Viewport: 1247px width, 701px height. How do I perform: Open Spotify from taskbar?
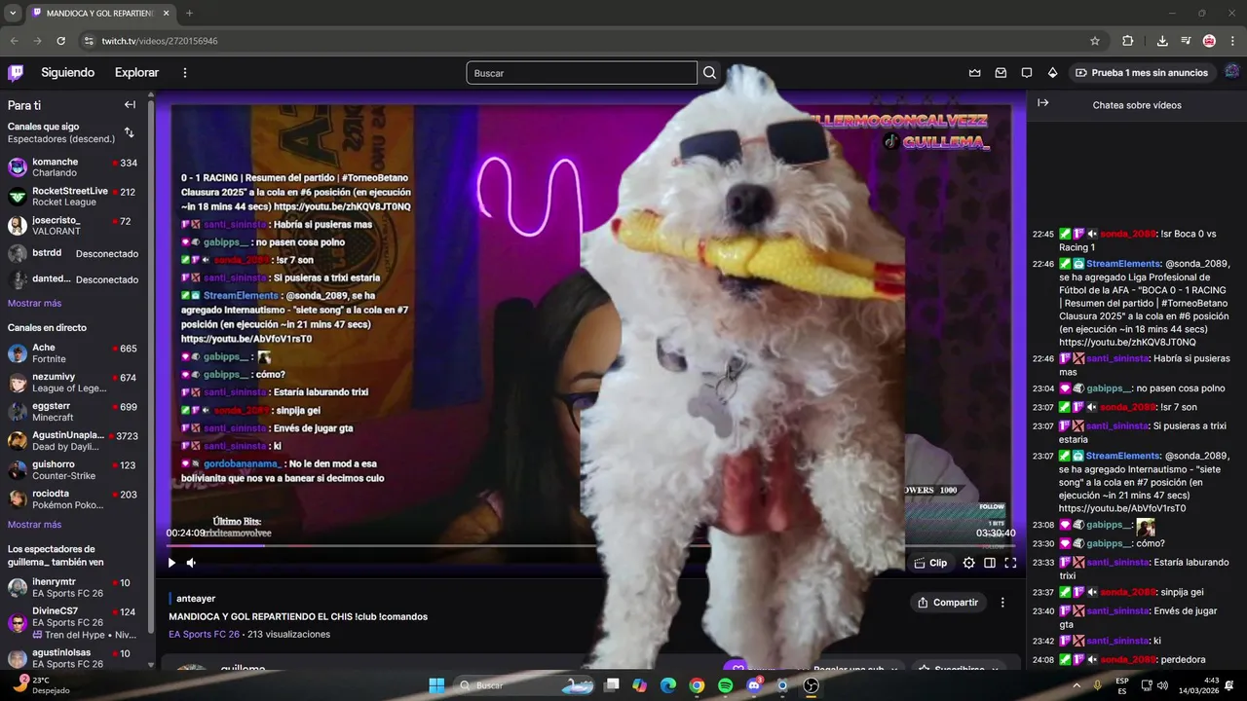coord(725,685)
